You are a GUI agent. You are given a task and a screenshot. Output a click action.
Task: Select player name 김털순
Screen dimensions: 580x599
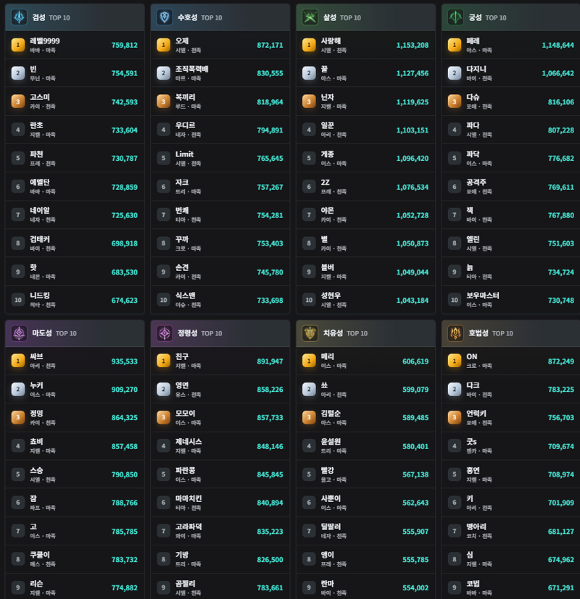pyautogui.click(x=331, y=414)
